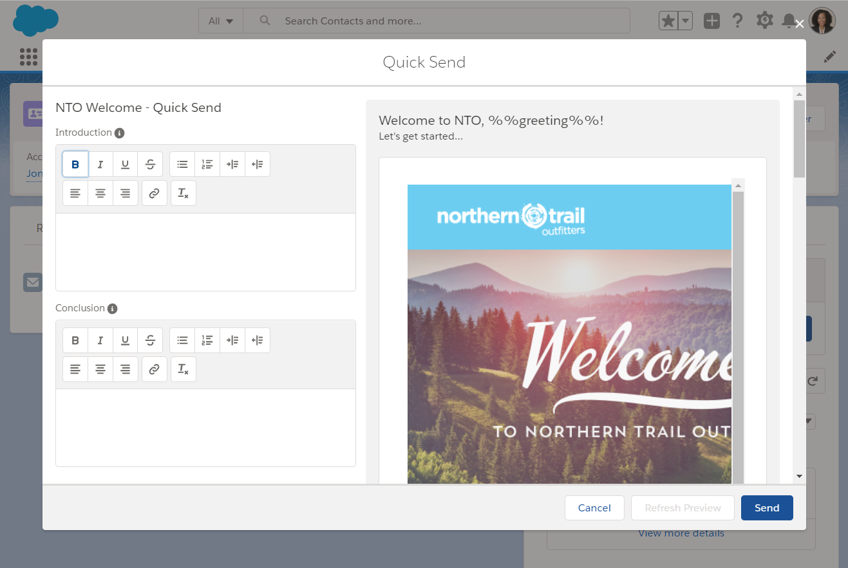Image resolution: width=848 pixels, height=568 pixels.
Task: Click the pencil edit page icon
Action: pos(830,57)
